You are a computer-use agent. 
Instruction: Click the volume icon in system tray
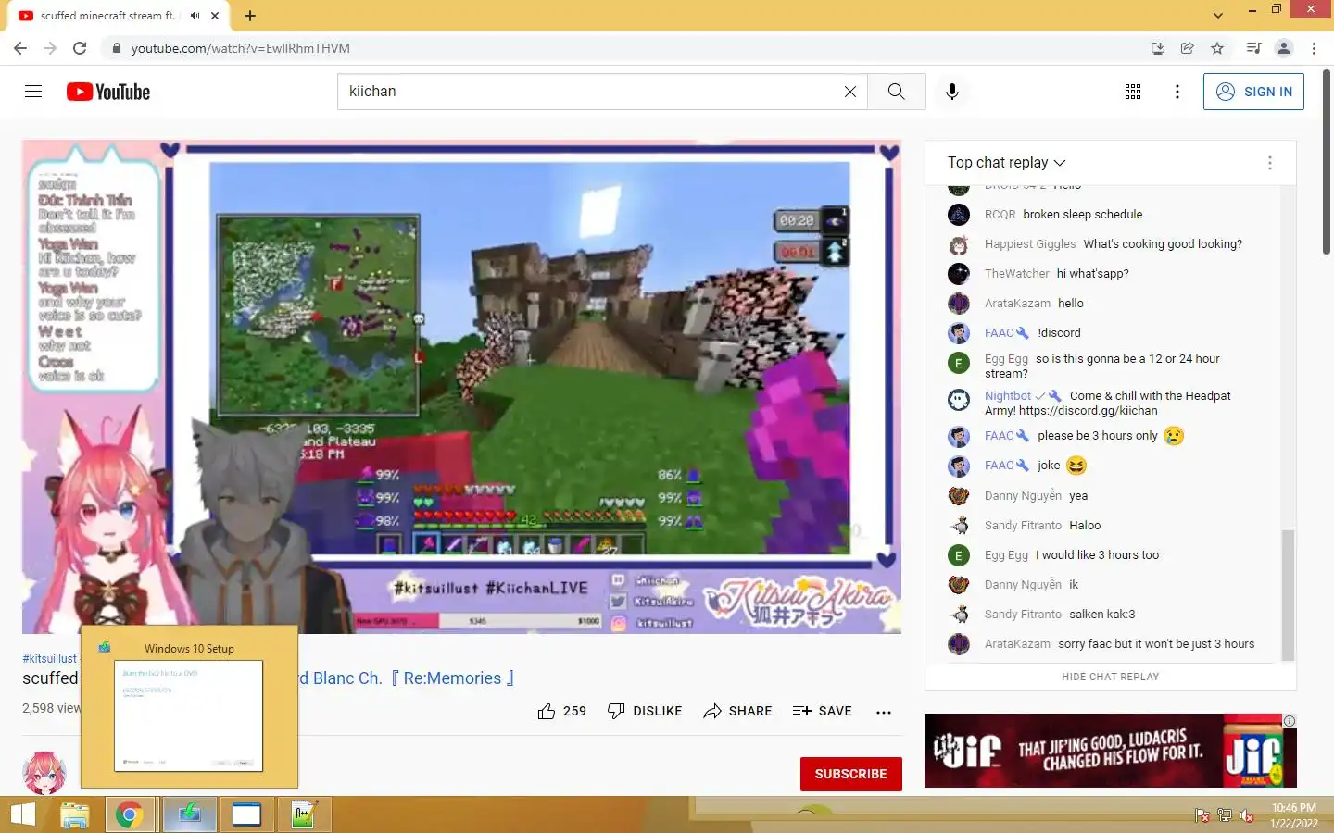[x=1247, y=816]
